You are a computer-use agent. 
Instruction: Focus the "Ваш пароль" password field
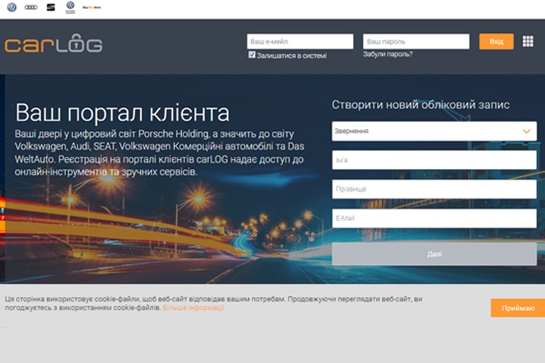pyautogui.click(x=416, y=42)
